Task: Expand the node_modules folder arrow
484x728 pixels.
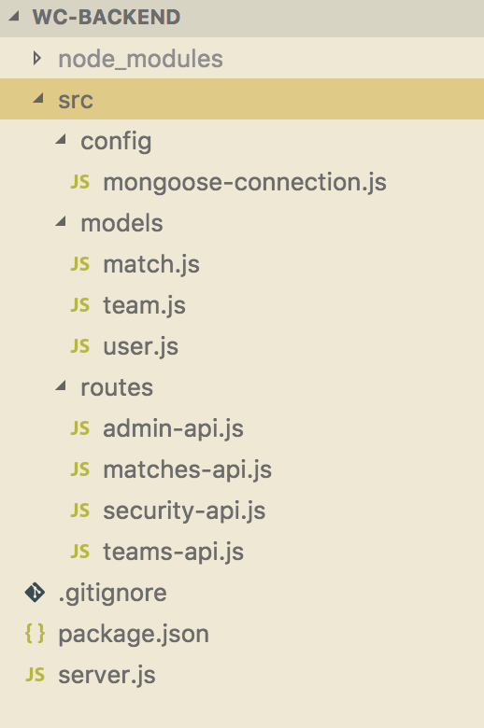Action: point(37,59)
